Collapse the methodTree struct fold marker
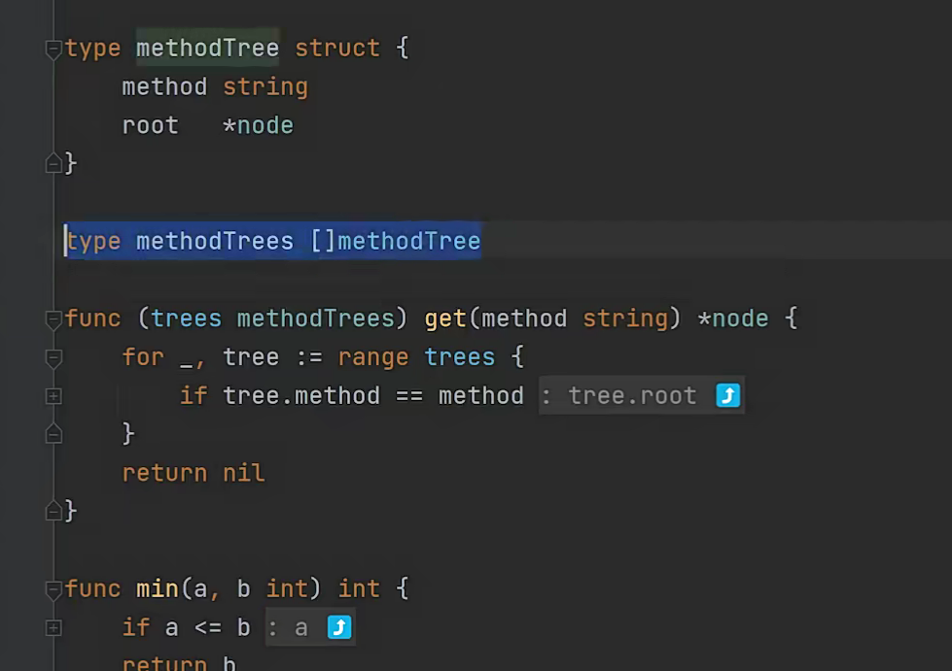The width and height of the screenshot is (952, 671). [x=53, y=49]
